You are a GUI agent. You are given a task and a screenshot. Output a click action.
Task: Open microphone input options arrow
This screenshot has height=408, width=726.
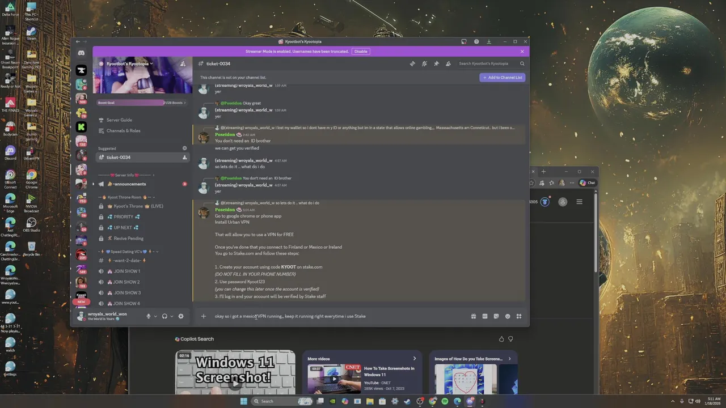(155, 316)
